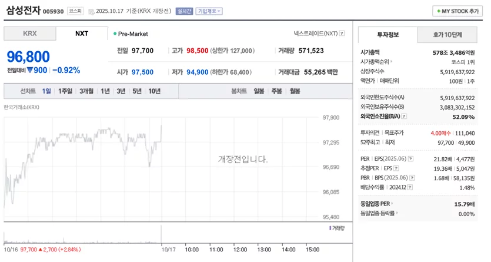Switch to 월봉 candle chart
The height and width of the screenshot is (262, 491).
(x=295, y=91)
